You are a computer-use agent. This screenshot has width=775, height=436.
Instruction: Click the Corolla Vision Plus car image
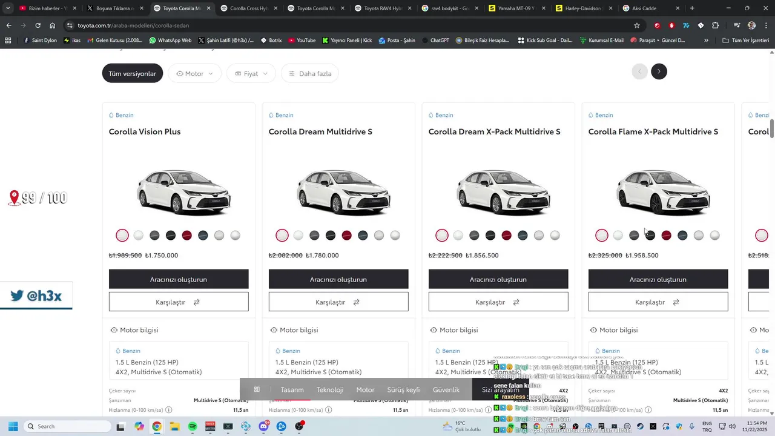pyautogui.click(x=183, y=191)
